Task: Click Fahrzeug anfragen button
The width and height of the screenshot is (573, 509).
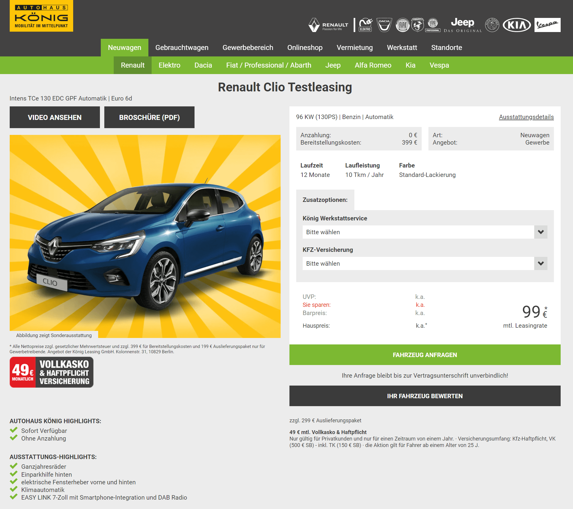Action: click(x=425, y=355)
